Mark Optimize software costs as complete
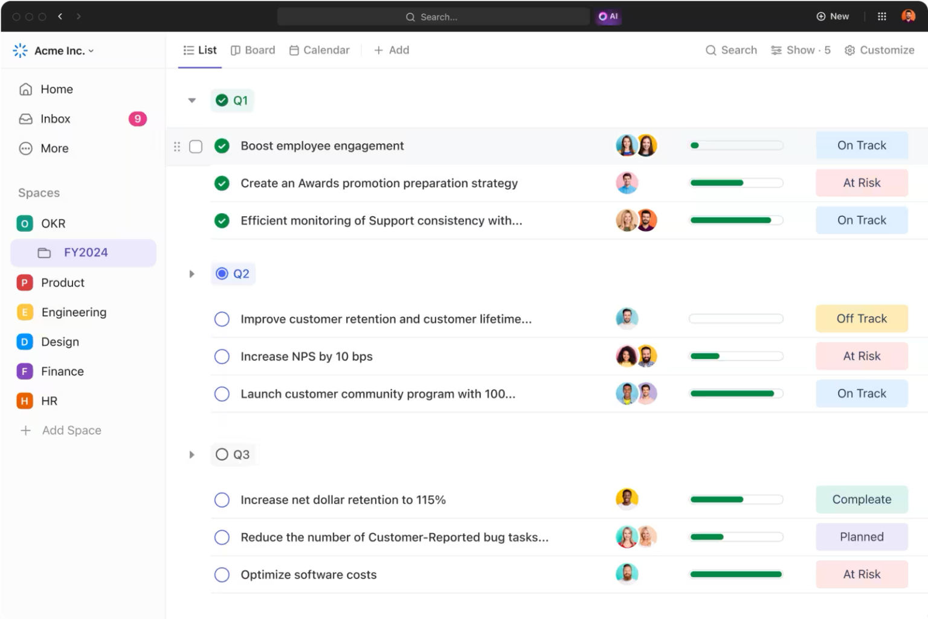The width and height of the screenshot is (928, 619). coord(222,574)
